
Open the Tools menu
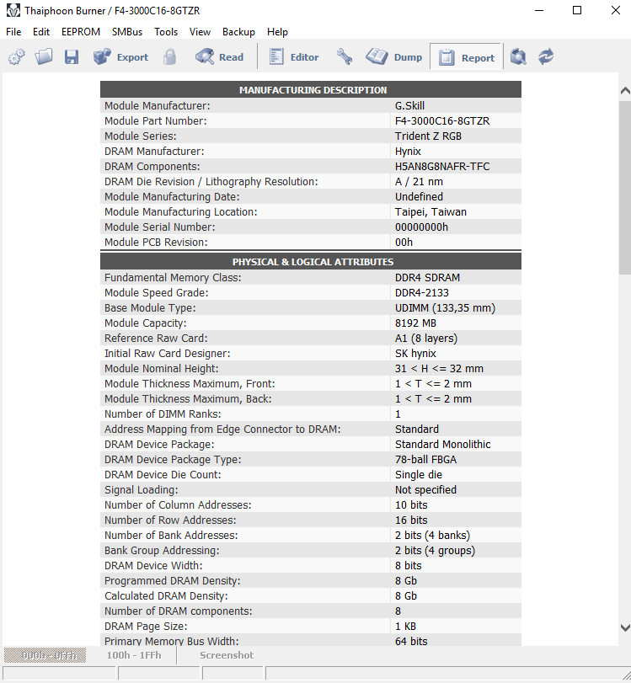click(166, 32)
